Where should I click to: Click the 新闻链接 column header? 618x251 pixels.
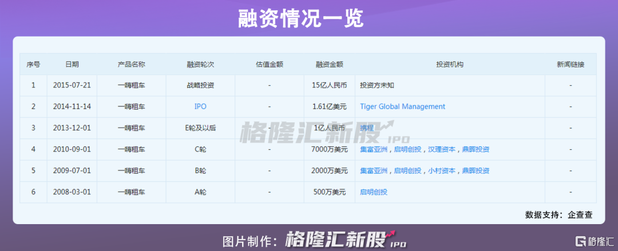click(x=571, y=65)
